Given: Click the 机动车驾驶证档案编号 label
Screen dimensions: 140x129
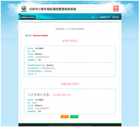Looking at the screenshot, I should (x=35, y=71).
